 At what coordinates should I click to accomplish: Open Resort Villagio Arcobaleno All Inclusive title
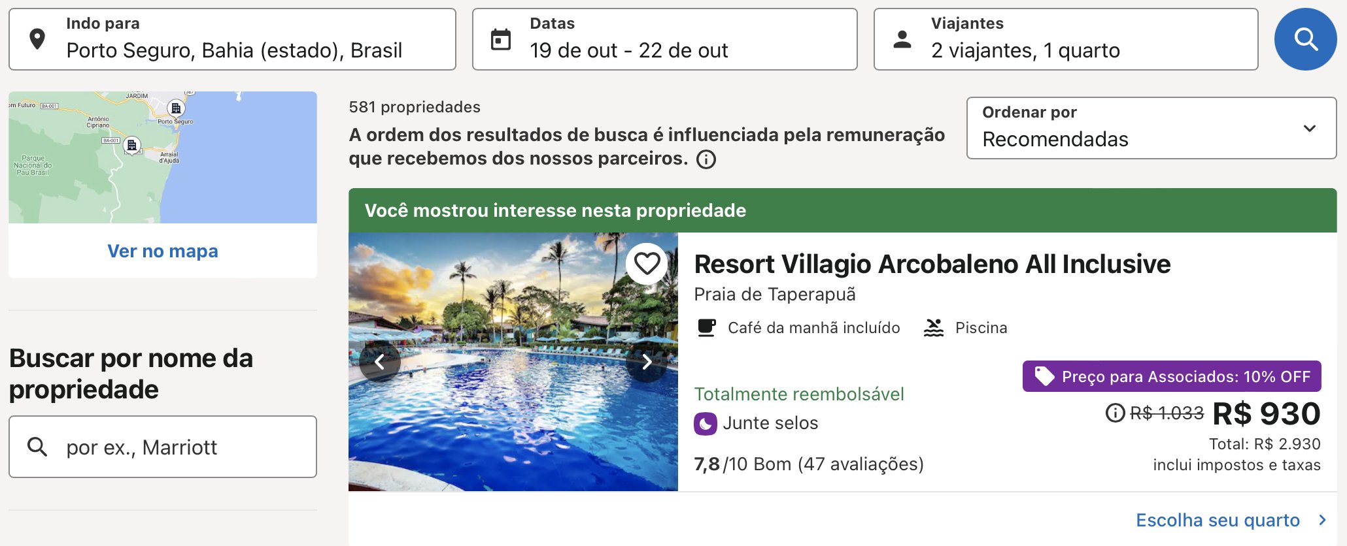pos(932,264)
